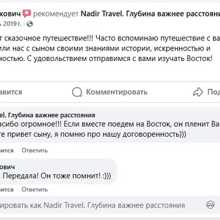Open author name of second comment

click(x=7, y=167)
